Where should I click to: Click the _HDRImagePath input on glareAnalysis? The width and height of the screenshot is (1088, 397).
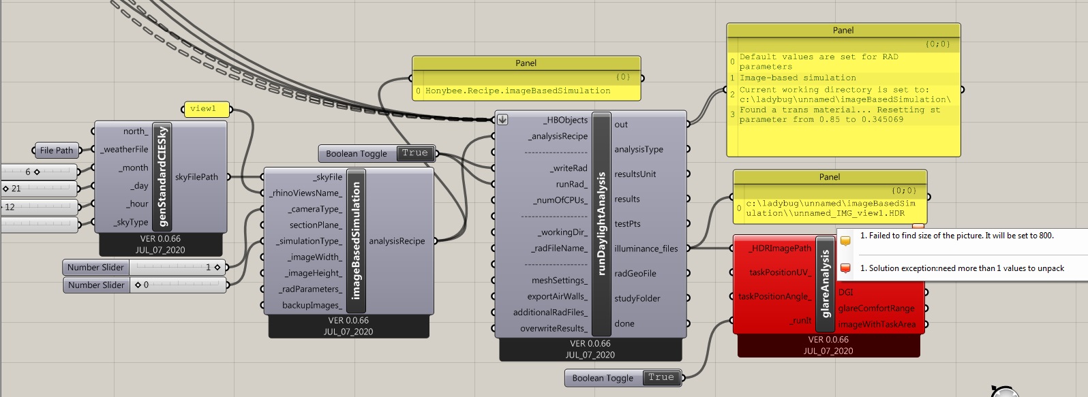point(780,249)
